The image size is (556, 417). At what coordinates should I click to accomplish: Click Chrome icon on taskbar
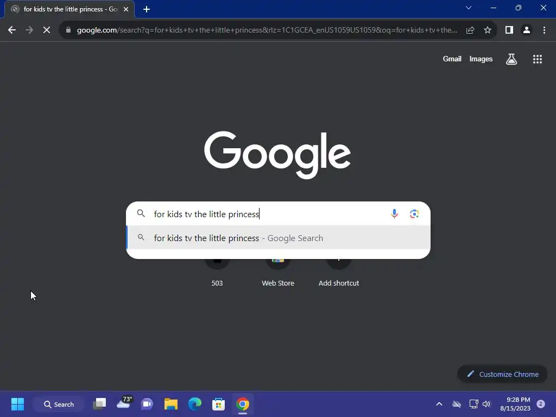tap(243, 404)
